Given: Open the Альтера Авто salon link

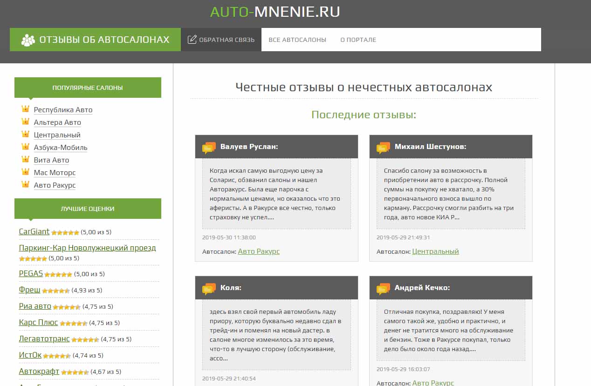Looking at the screenshot, I should tap(57, 122).
